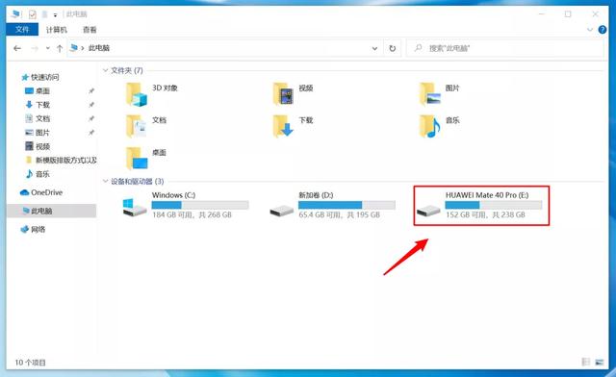Select 下载 in the quick access sidebar
616x377 pixels.
(x=38, y=105)
